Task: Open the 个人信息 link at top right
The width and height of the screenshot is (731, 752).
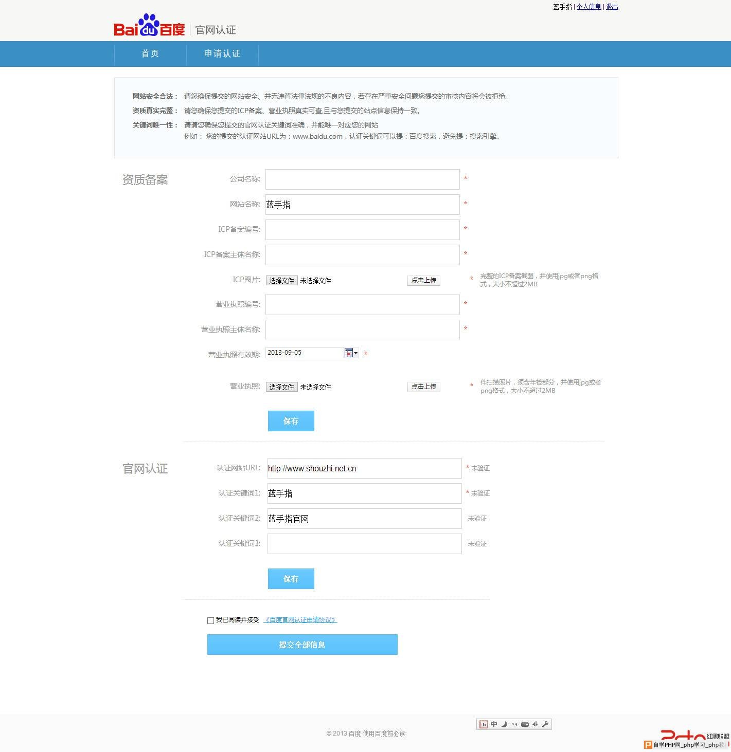Action: pos(589,7)
